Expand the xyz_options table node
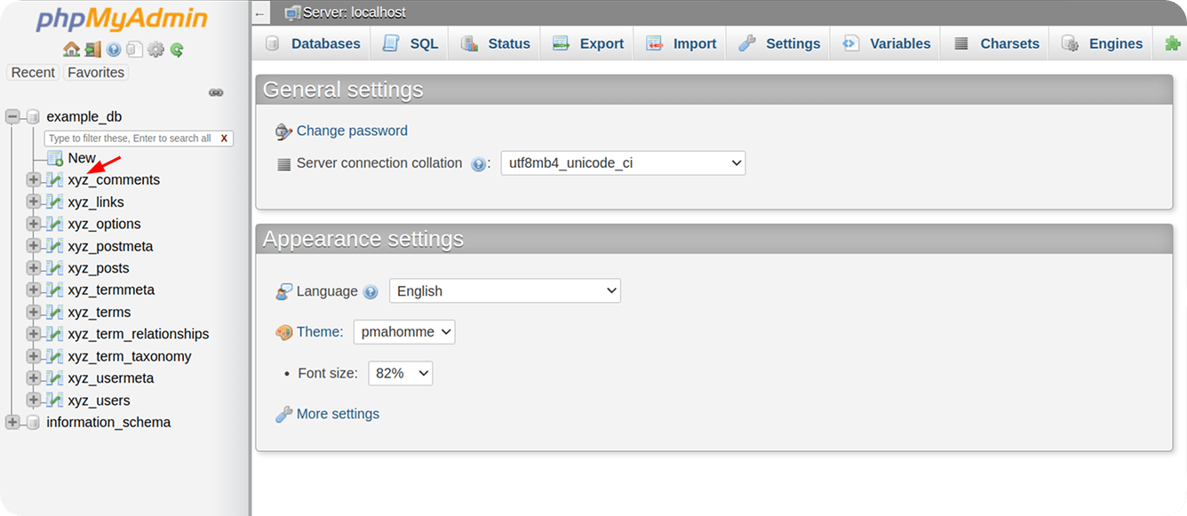Screen dimensions: 1187x516 pos(34,224)
